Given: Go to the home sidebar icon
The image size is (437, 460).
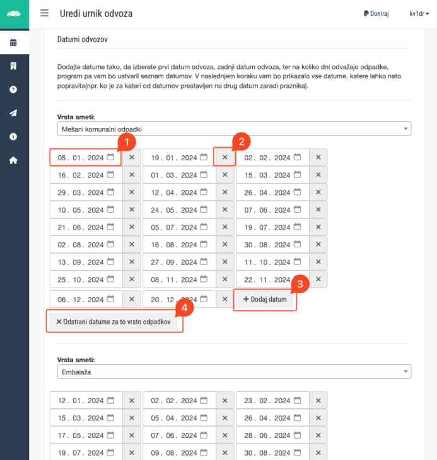Looking at the screenshot, I should [x=13, y=160].
